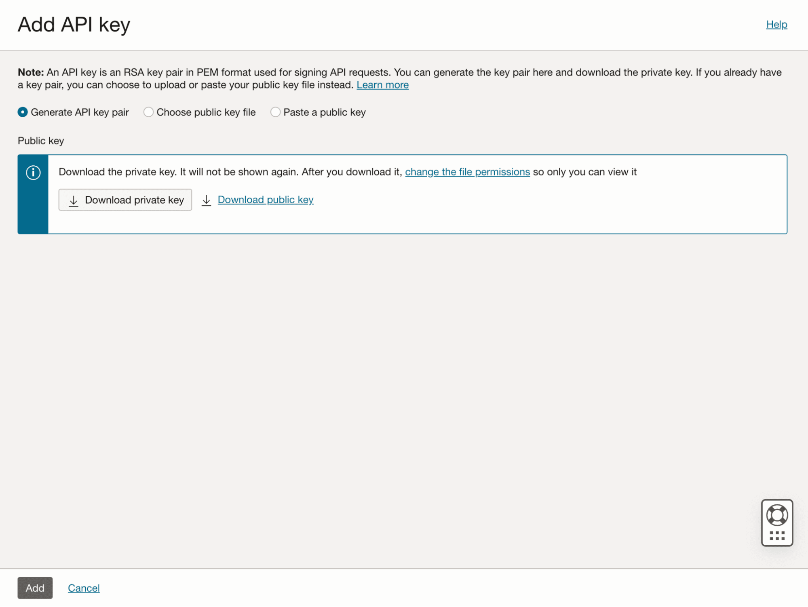Select Generate API key pair option
Screen dimensions: 808x607
click(23, 112)
